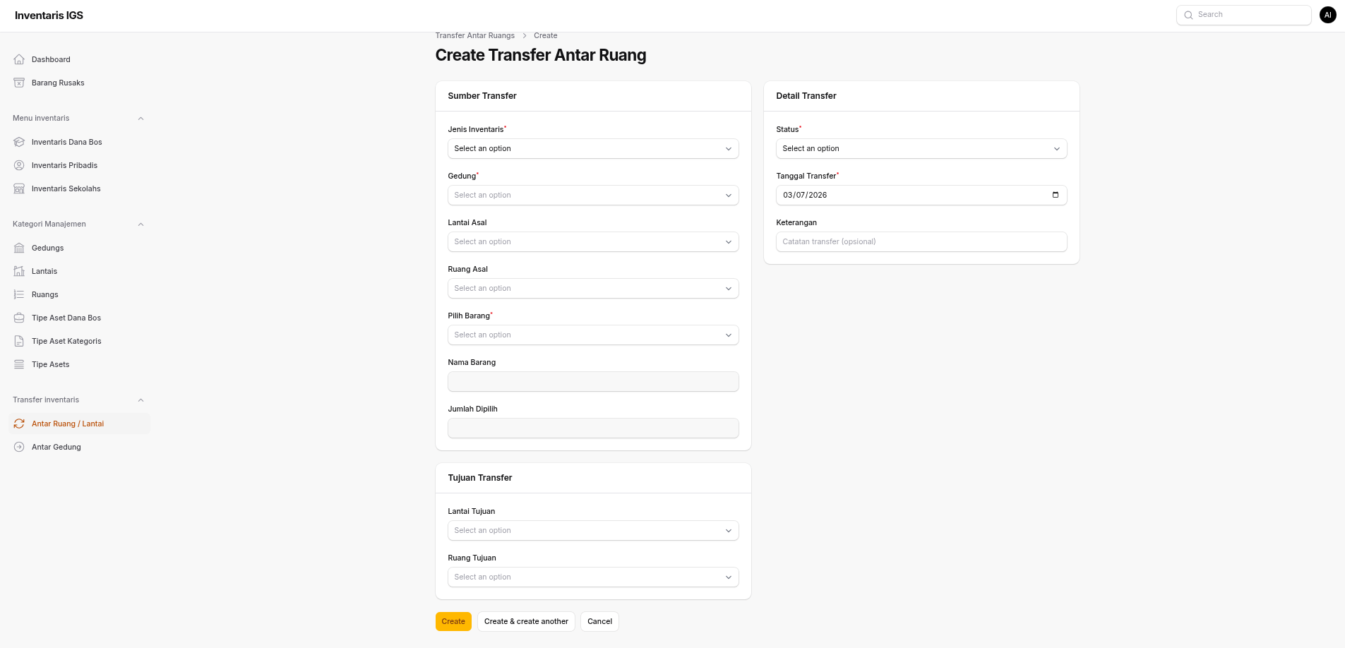
Task: Click the Tipe Asets list icon
Action: pyautogui.click(x=19, y=364)
